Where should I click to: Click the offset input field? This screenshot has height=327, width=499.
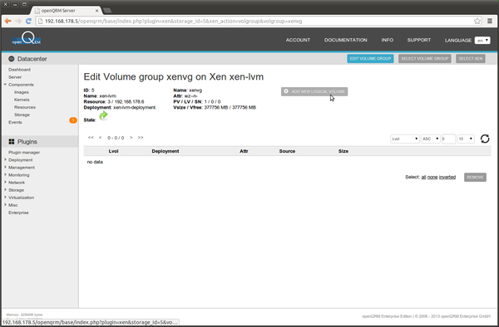449,139
